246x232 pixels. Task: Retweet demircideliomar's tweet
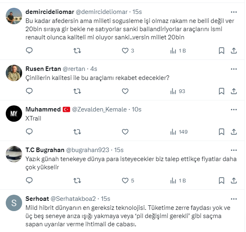(x=77, y=50)
